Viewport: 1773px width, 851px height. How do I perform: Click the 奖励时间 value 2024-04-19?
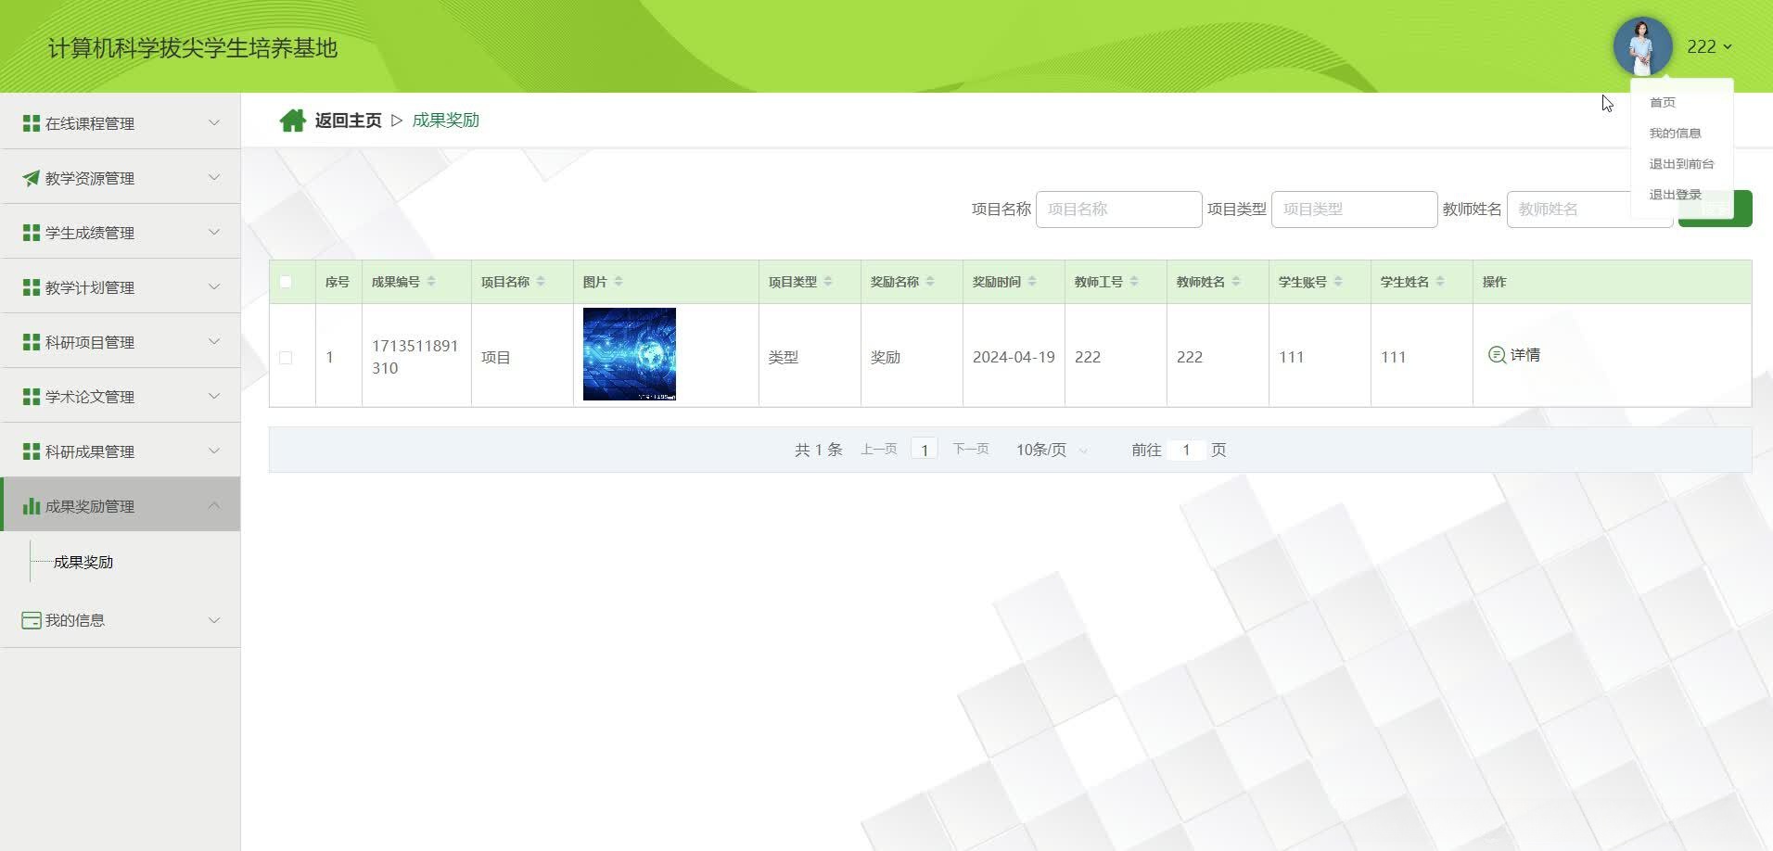pyautogui.click(x=1014, y=357)
